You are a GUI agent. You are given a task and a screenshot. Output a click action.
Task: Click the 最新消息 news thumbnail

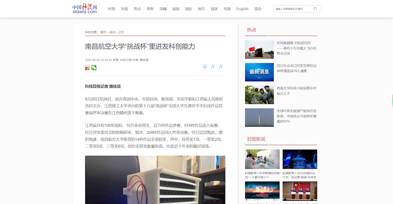(x=259, y=72)
